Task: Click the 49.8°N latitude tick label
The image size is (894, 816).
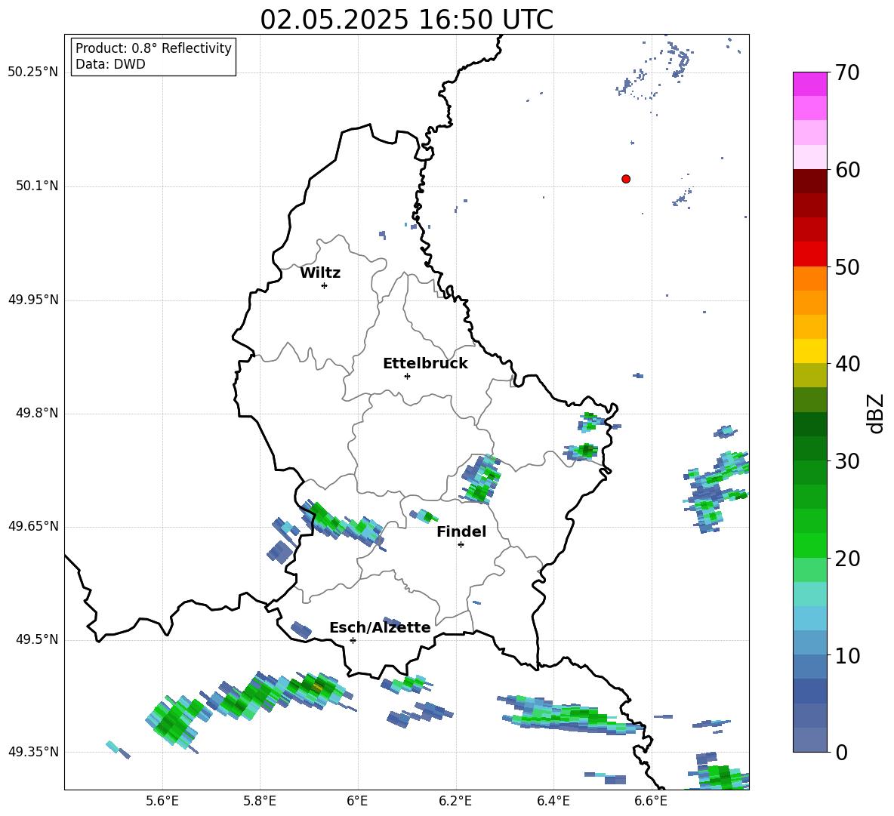Action: (37, 413)
